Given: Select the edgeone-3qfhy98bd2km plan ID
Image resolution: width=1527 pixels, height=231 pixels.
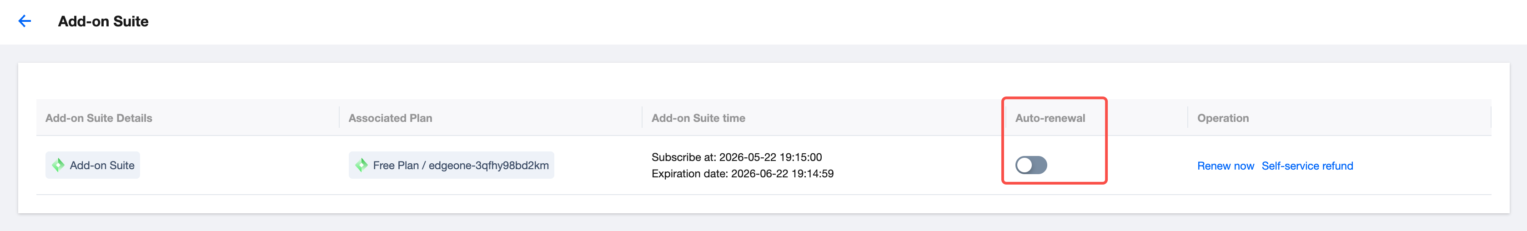Looking at the screenshot, I should coord(488,165).
